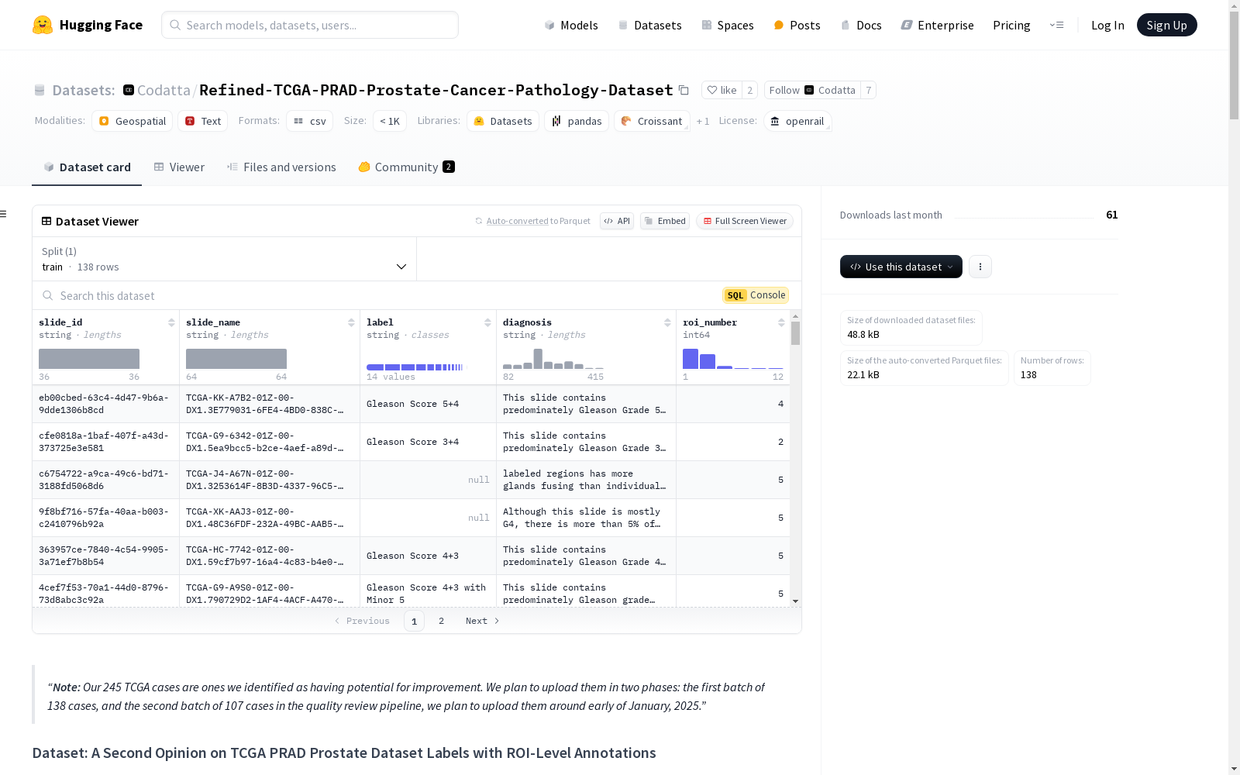
Task: Click the Gleason Score 3+4 cell
Action: point(428,442)
